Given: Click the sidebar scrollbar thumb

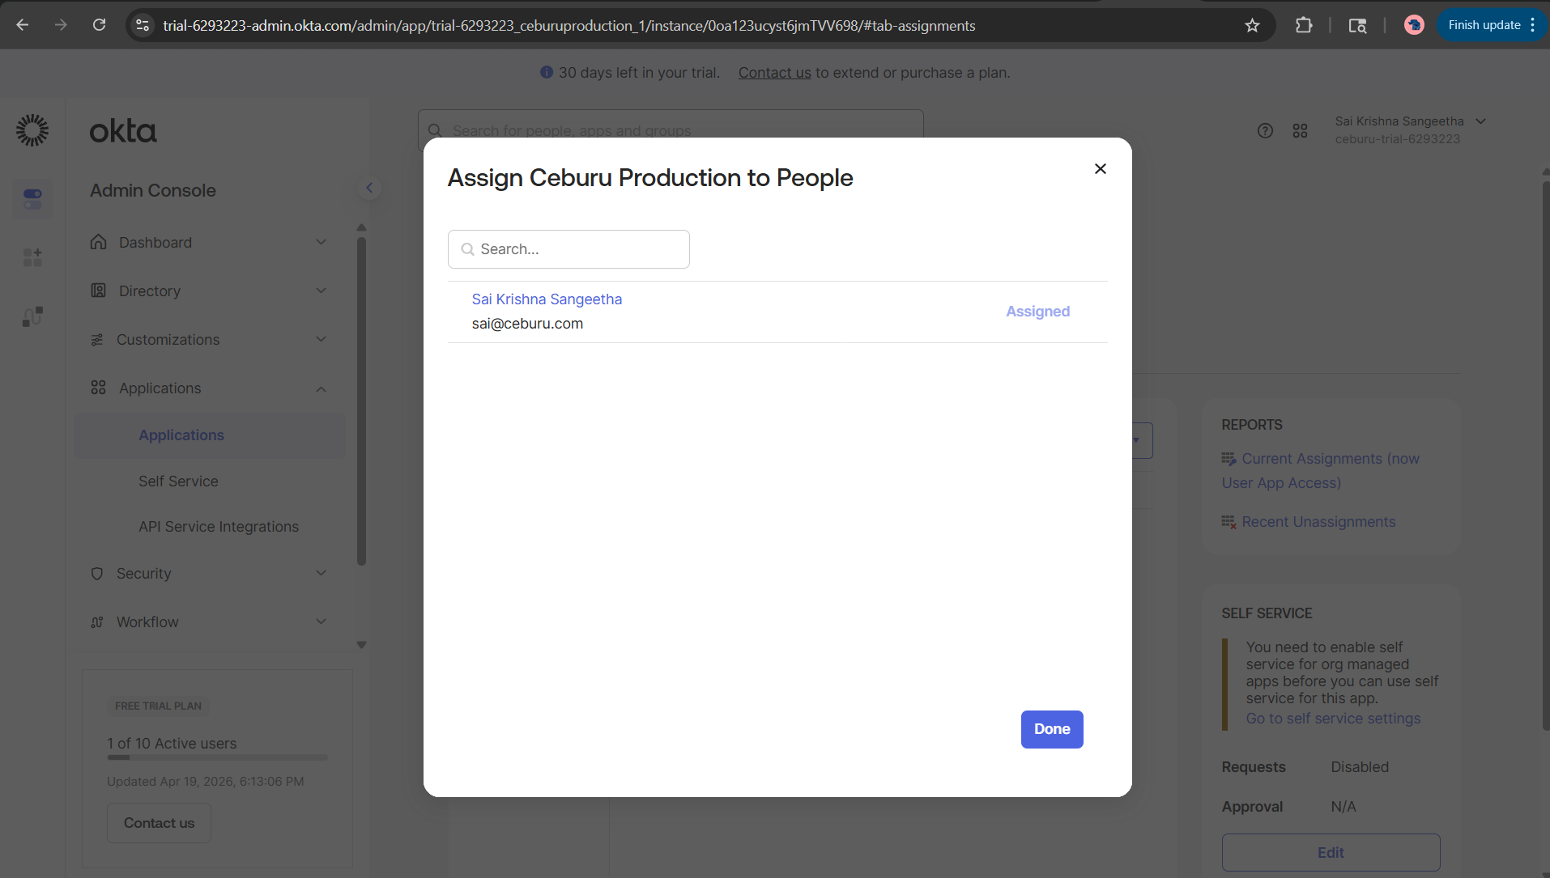Looking at the screenshot, I should tap(362, 401).
